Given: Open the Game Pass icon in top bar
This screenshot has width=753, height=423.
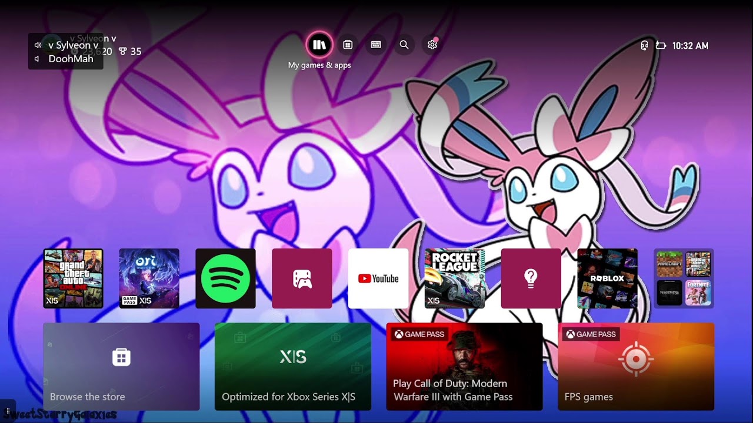Looking at the screenshot, I should [376, 45].
